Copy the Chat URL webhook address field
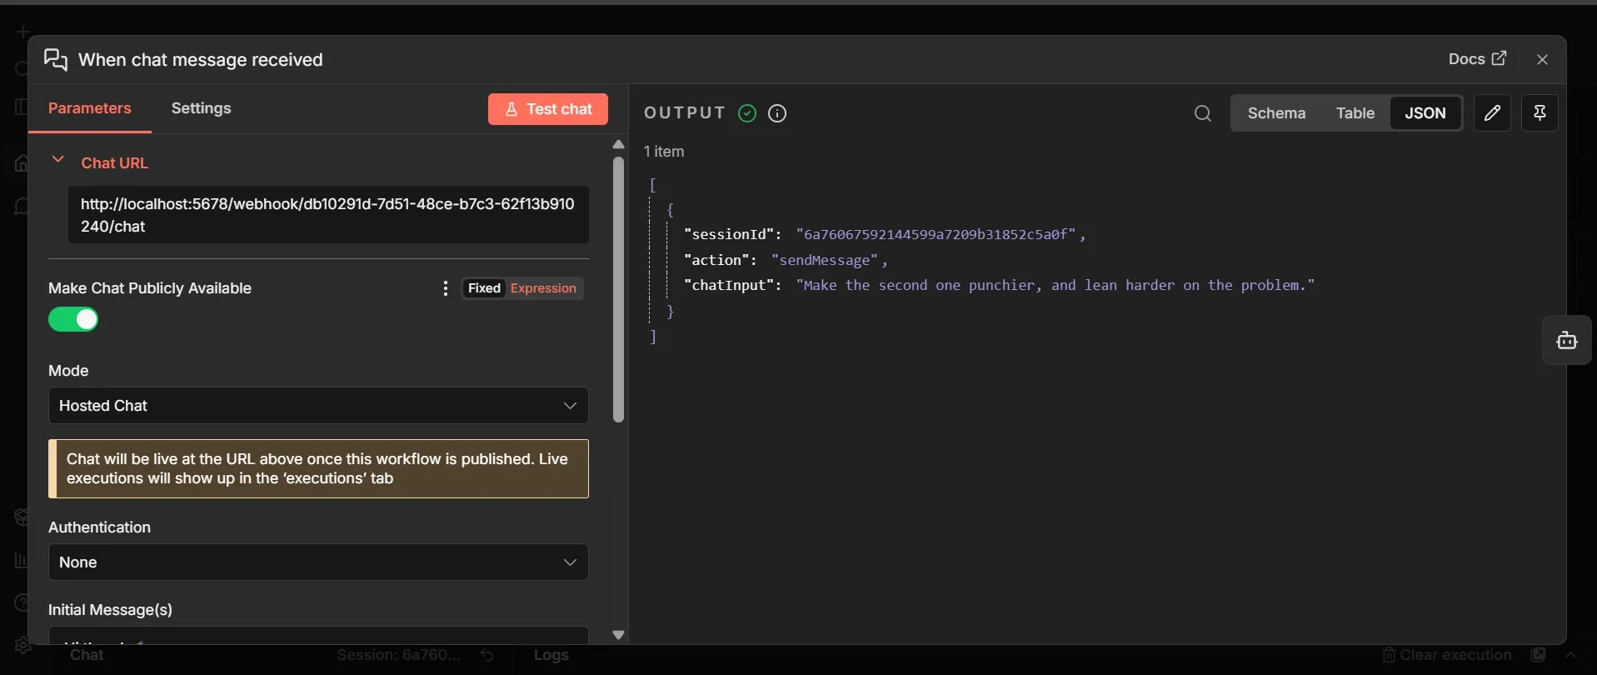The height and width of the screenshot is (675, 1597). [x=328, y=215]
